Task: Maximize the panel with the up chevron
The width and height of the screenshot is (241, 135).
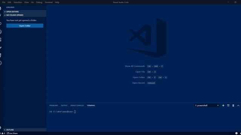Action: [x=238, y=105]
